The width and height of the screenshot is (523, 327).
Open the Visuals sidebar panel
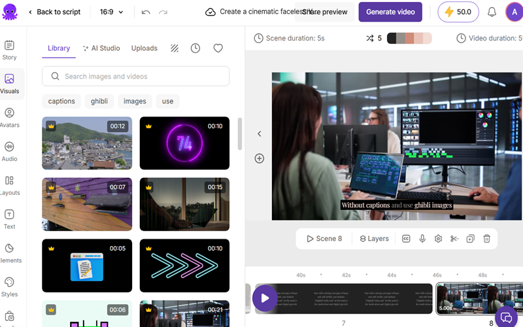(9, 84)
